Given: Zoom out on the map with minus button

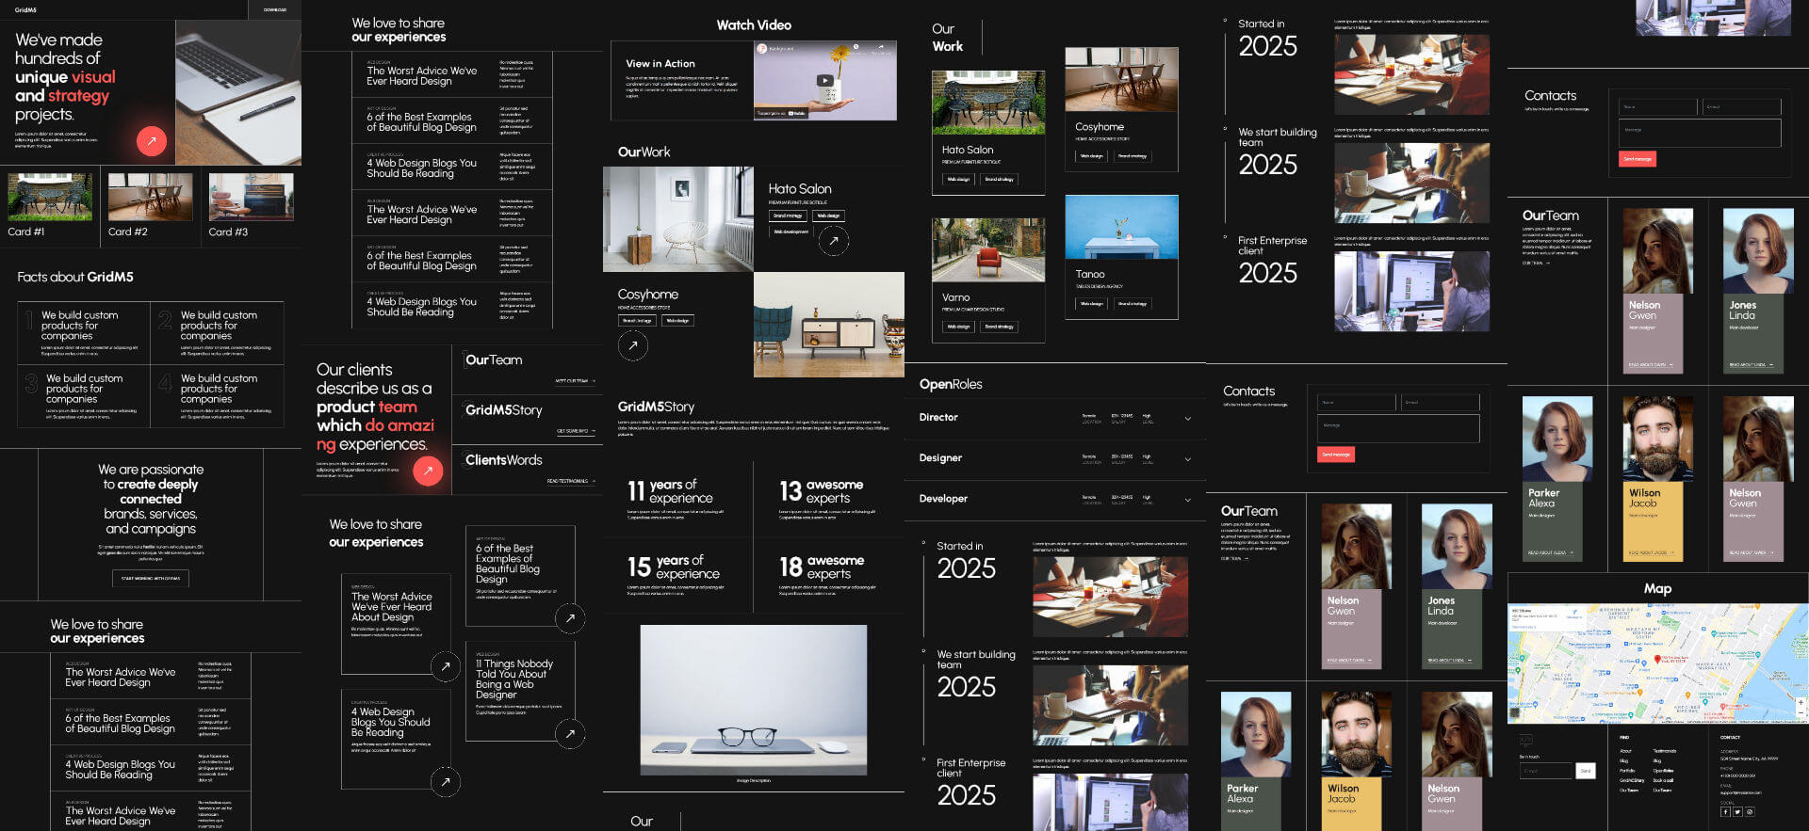Looking at the screenshot, I should (1801, 713).
